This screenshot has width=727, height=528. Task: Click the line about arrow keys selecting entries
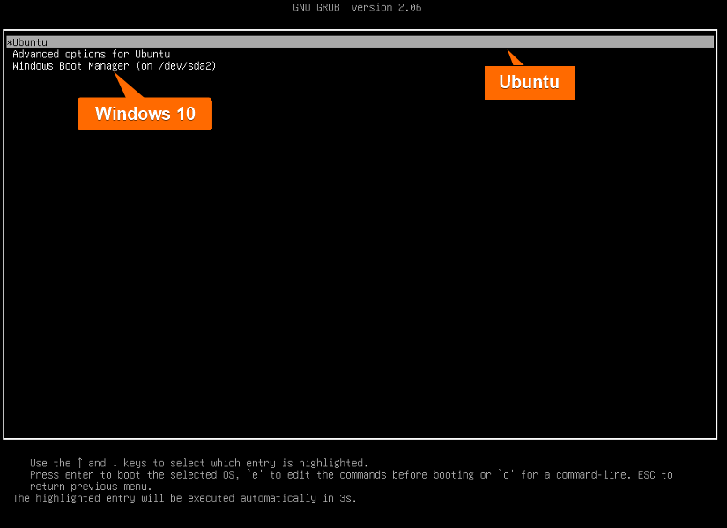pos(199,463)
